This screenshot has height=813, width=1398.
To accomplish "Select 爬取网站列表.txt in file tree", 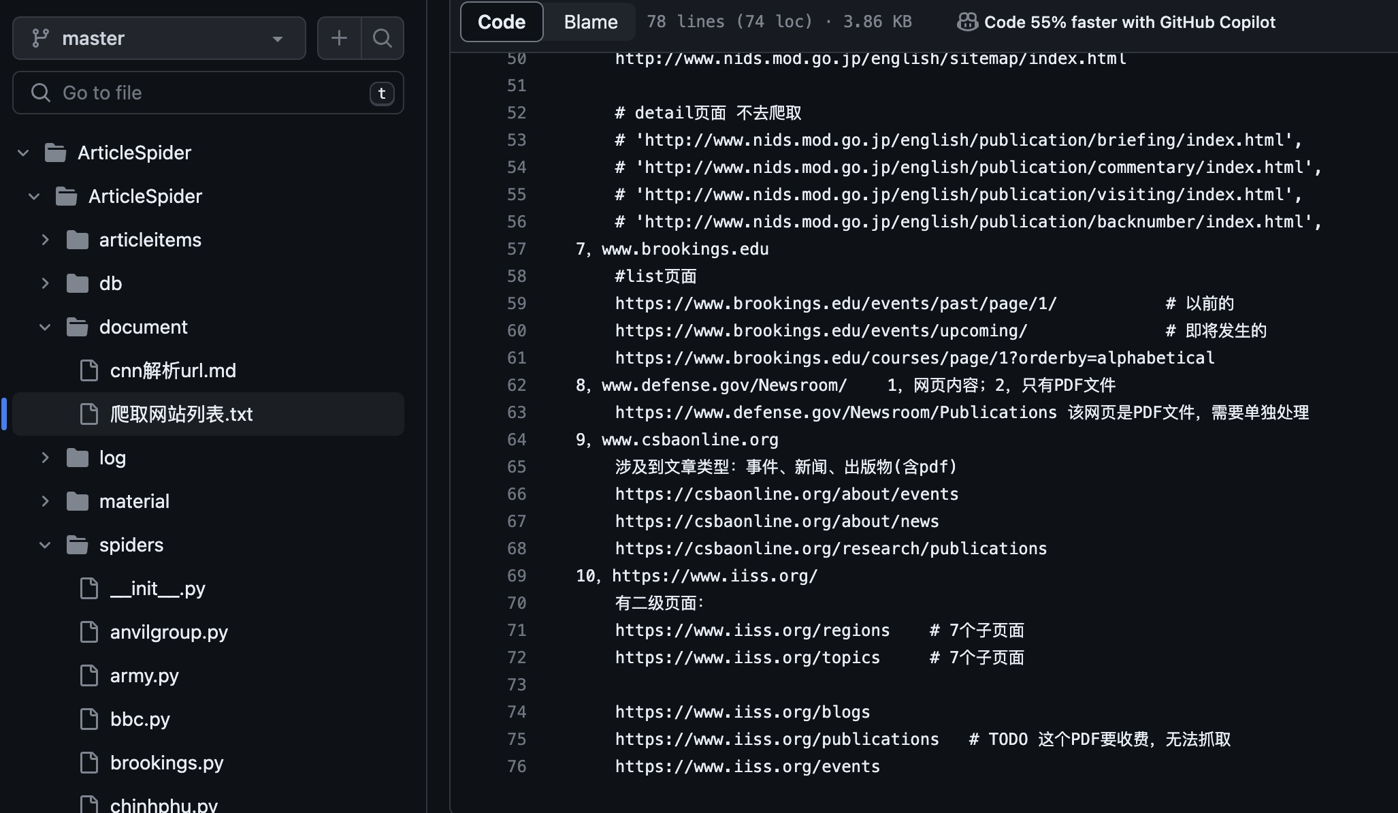I will click(x=182, y=414).
